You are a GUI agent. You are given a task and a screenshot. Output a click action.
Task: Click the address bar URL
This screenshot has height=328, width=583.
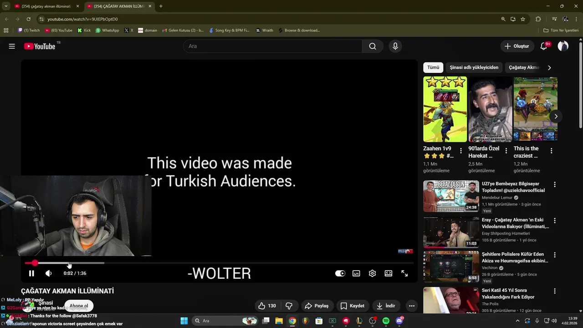click(x=82, y=19)
